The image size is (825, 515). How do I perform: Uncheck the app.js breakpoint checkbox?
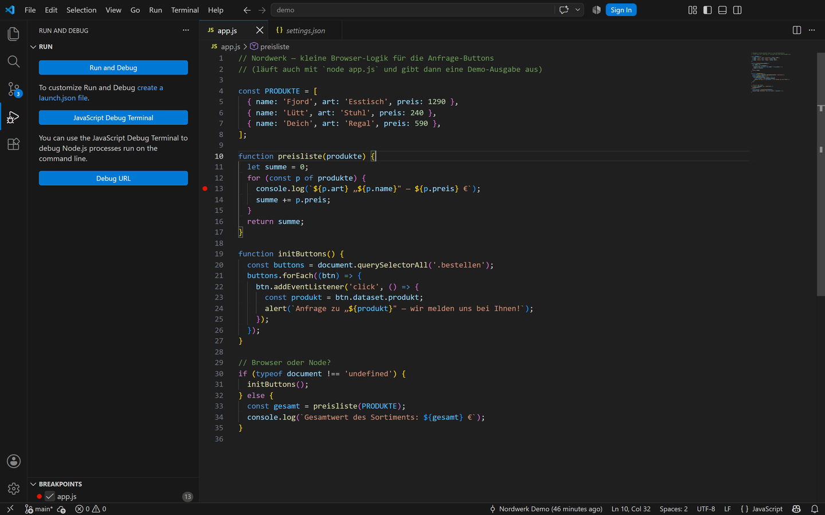[50, 497]
